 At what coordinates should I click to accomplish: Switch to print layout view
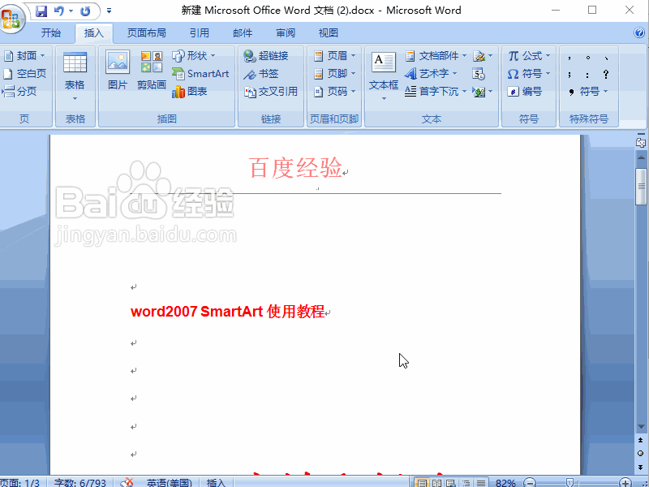pyautogui.click(x=421, y=483)
